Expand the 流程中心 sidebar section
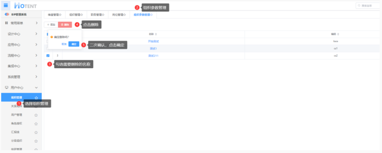Image resolution: width=382 pixels, height=153 pixels. point(36,55)
